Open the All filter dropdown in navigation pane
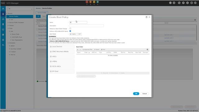The width and height of the screenshot is (199, 112). (x=20, y=9)
